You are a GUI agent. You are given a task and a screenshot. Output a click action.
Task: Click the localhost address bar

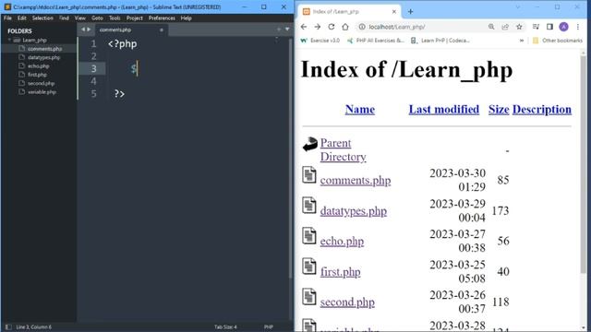click(422, 27)
